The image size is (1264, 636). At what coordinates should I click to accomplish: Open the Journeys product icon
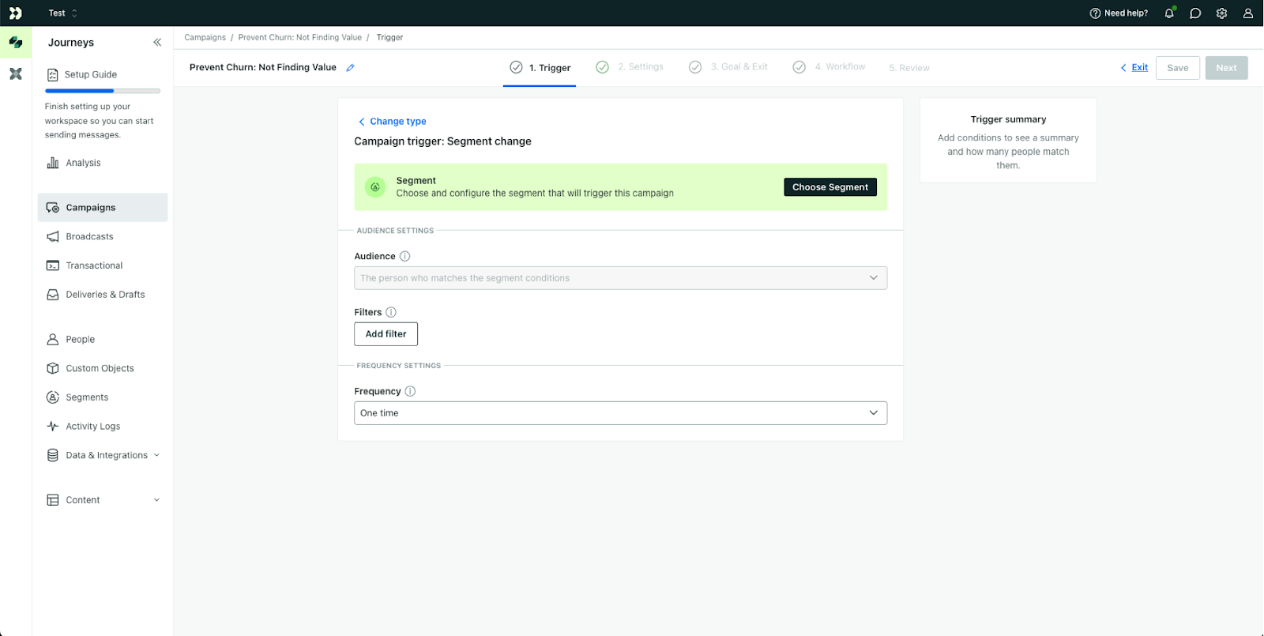16,43
